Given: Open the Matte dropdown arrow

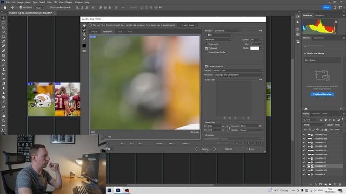Looking at the screenshot, I should pyautogui.click(x=261, y=48).
